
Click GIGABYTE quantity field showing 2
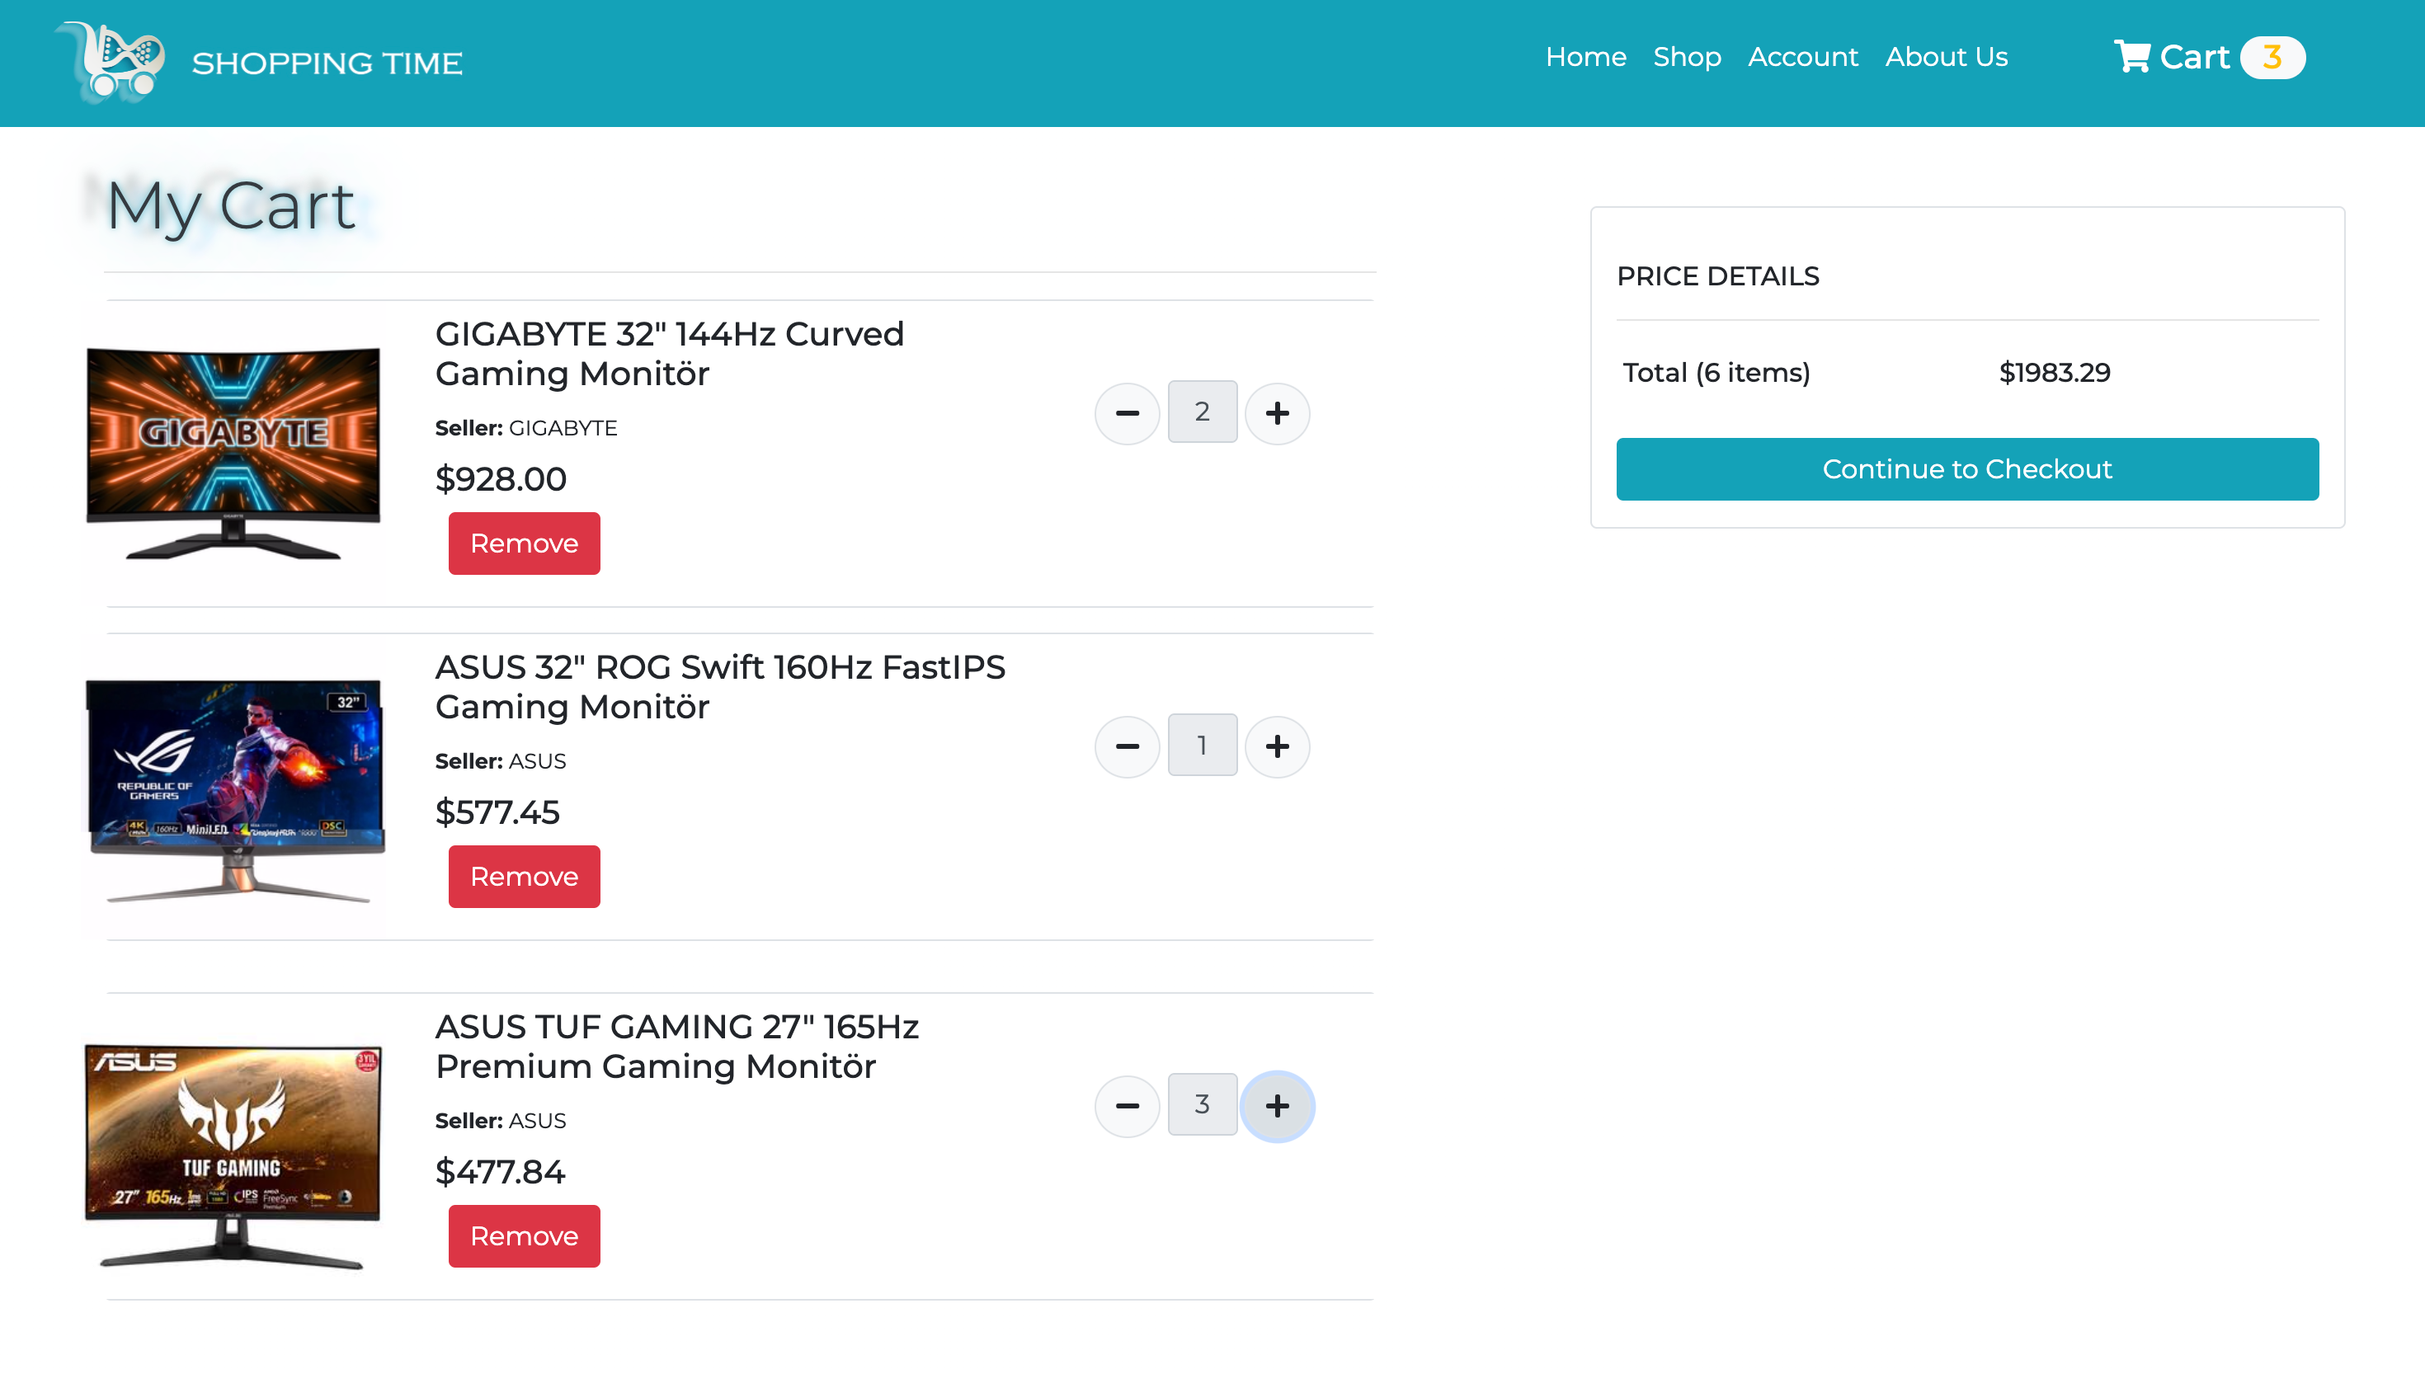pos(1202,412)
